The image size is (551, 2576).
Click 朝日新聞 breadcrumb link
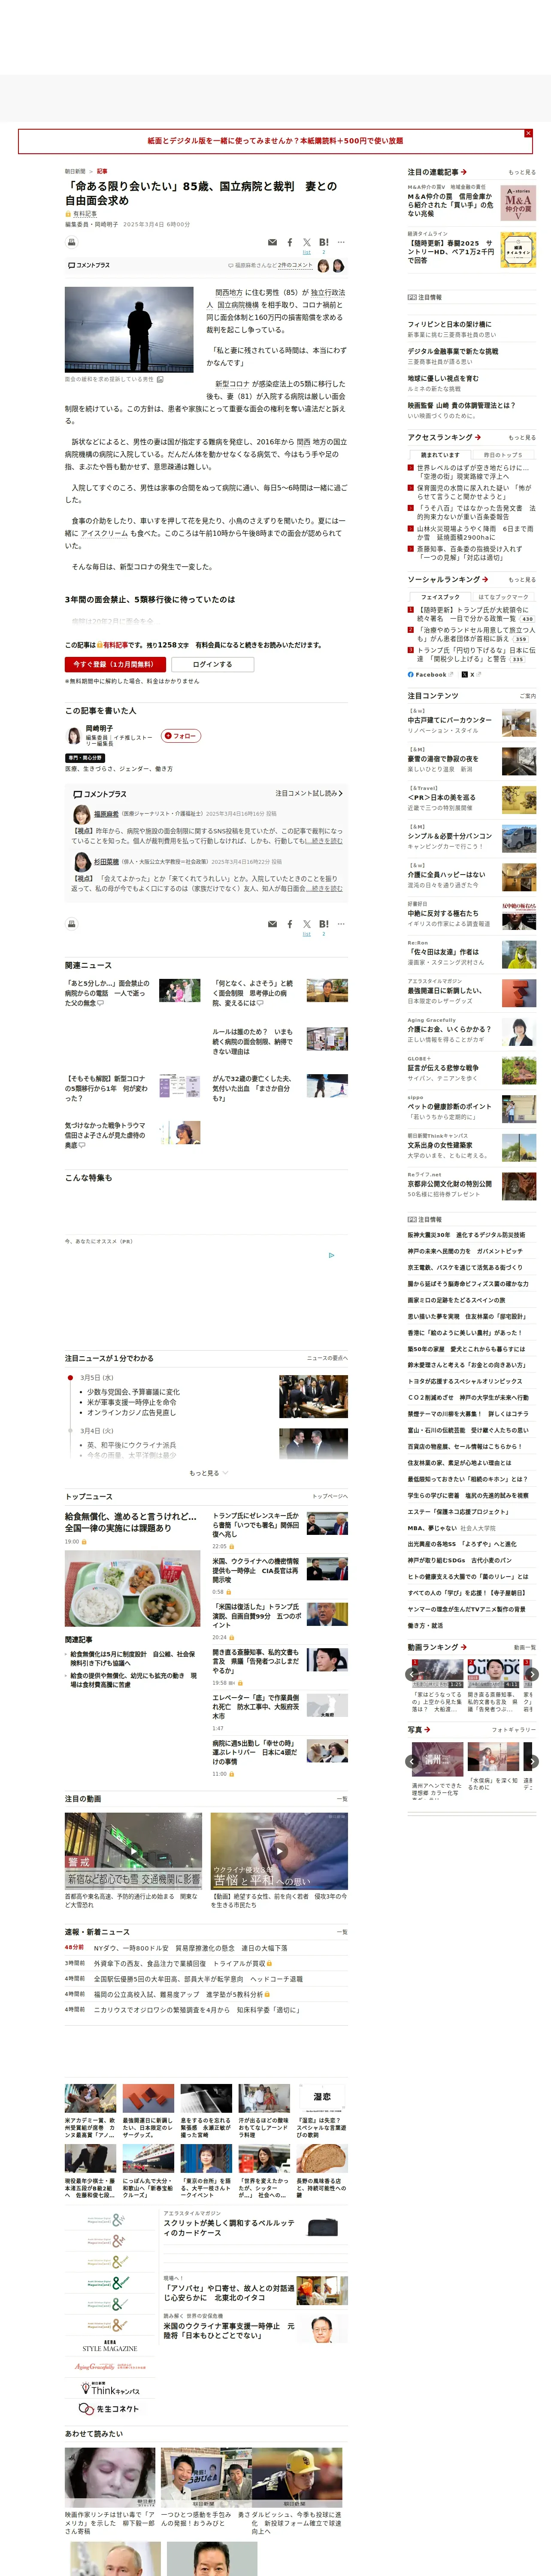pyautogui.click(x=75, y=171)
